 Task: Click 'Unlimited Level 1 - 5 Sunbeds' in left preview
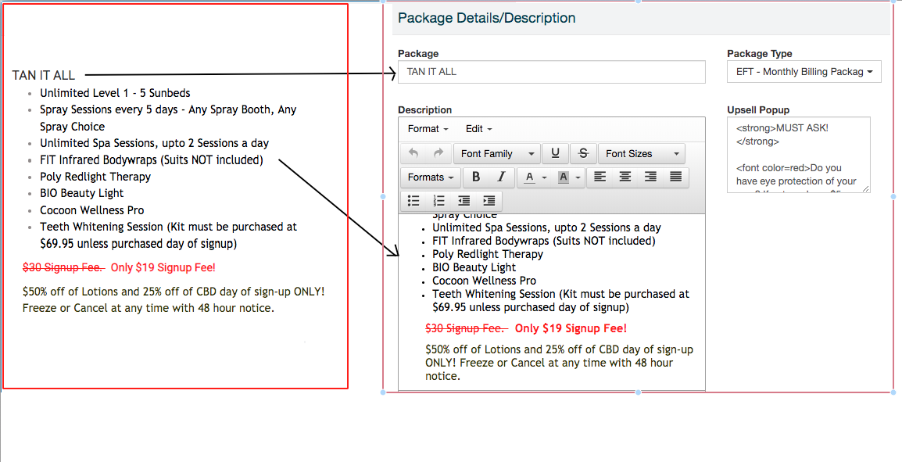pyautogui.click(x=115, y=92)
